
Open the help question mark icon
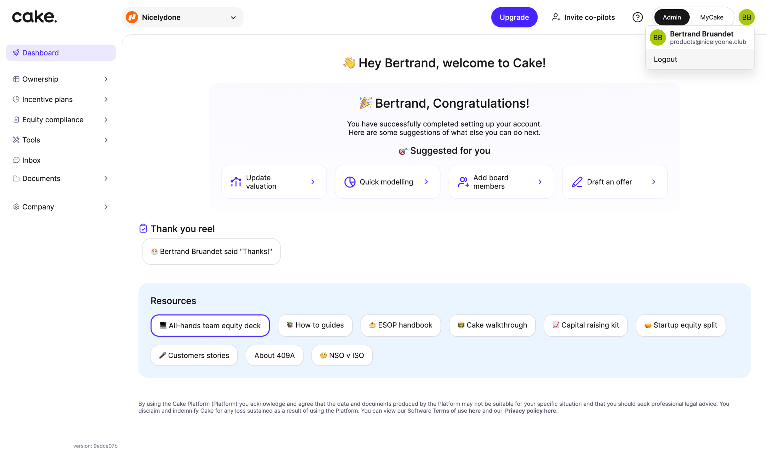coord(638,17)
